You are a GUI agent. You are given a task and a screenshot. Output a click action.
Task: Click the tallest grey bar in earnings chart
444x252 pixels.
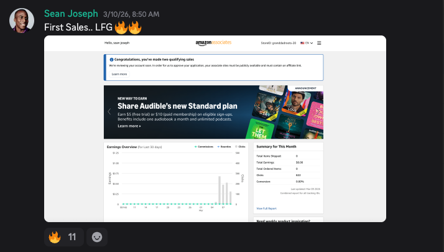point(220,190)
